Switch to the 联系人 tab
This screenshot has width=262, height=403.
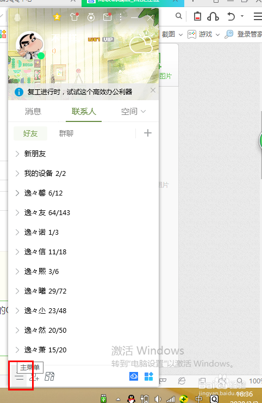tap(84, 112)
